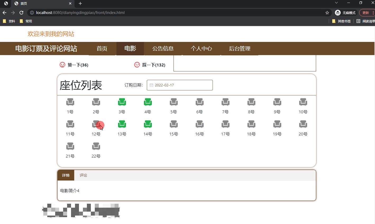Click the smiley 赞一下 like icon

[x=62, y=65]
